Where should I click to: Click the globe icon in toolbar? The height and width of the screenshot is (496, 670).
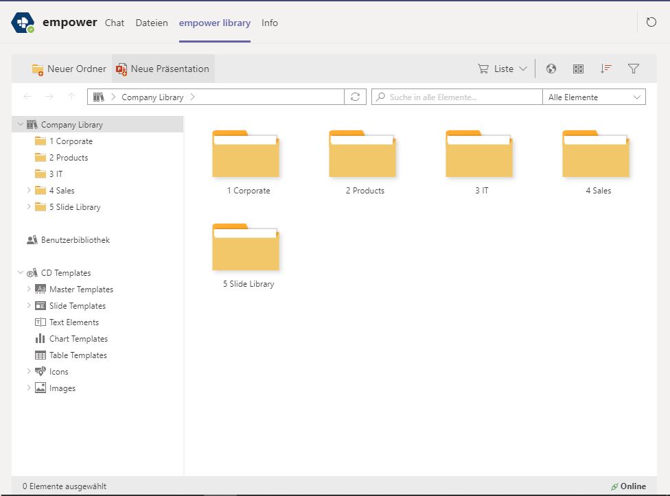[x=551, y=69]
